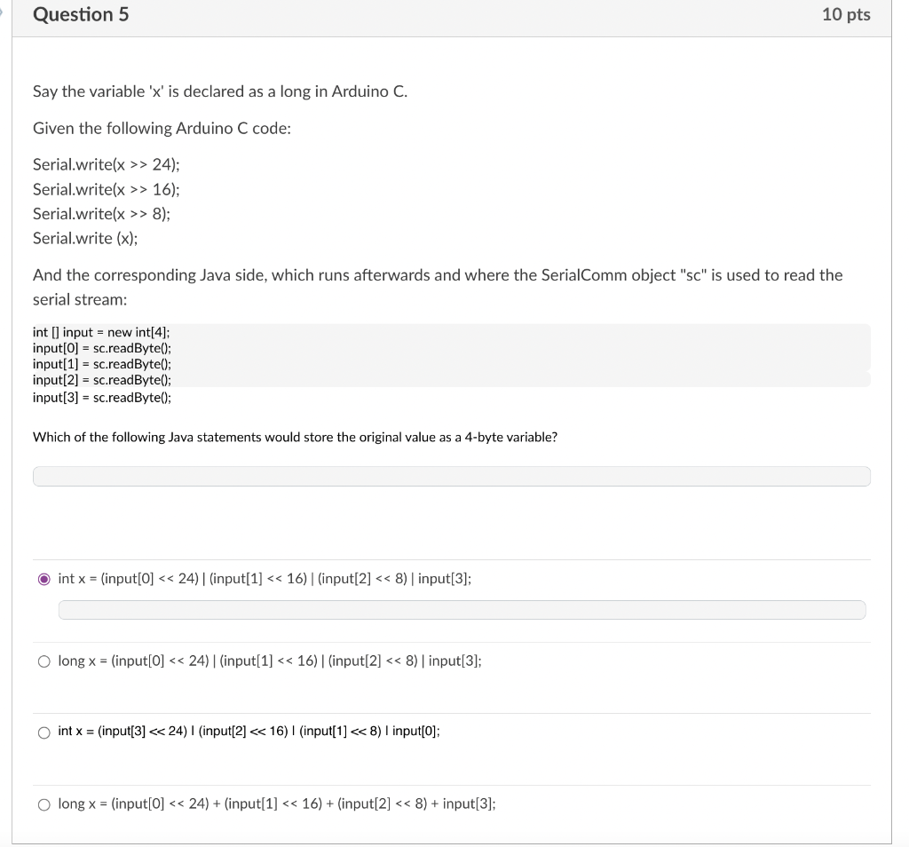Click the input[0] = sc.readByte() line

[x=102, y=348]
